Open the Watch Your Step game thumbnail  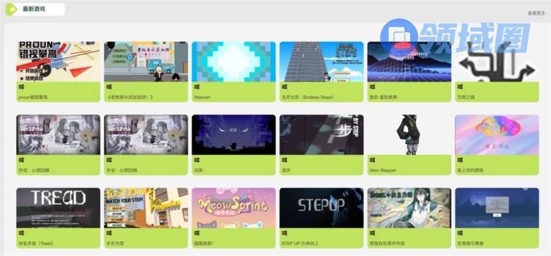tap(146, 208)
